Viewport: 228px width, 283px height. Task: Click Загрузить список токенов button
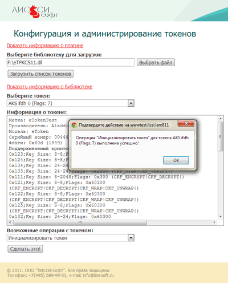click(40, 74)
